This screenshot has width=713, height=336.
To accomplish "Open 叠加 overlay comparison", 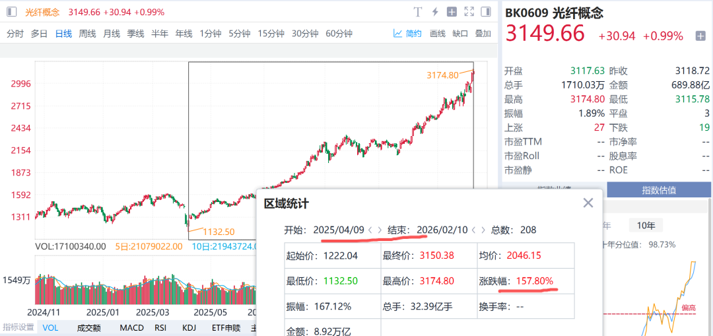I will click(483, 34).
